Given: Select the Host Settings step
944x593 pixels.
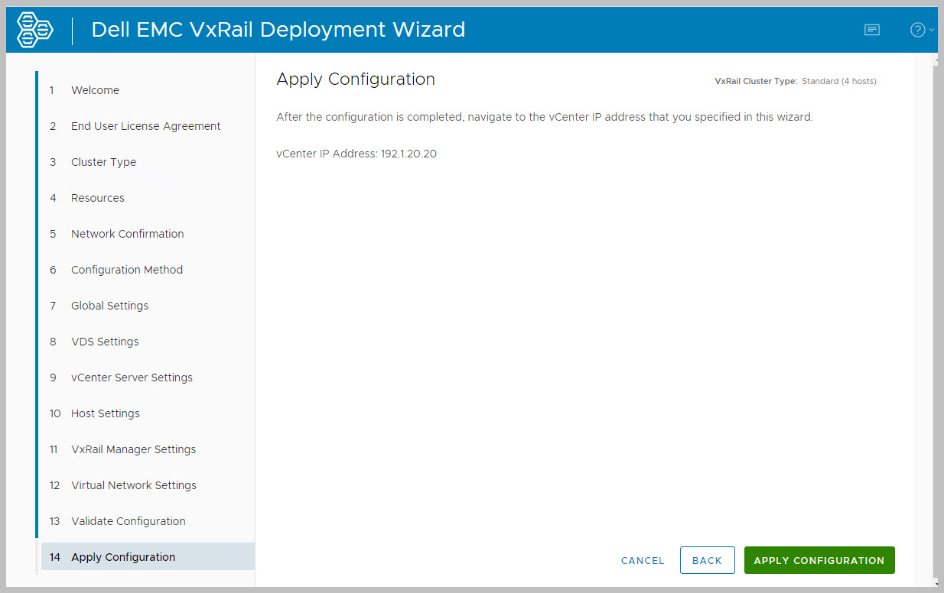Looking at the screenshot, I should (105, 413).
